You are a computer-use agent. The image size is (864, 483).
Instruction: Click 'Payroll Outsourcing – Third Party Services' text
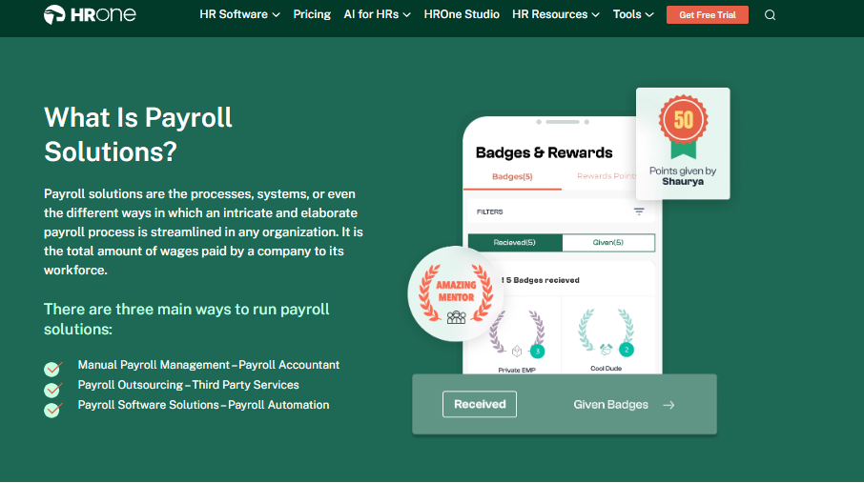[x=189, y=385]
